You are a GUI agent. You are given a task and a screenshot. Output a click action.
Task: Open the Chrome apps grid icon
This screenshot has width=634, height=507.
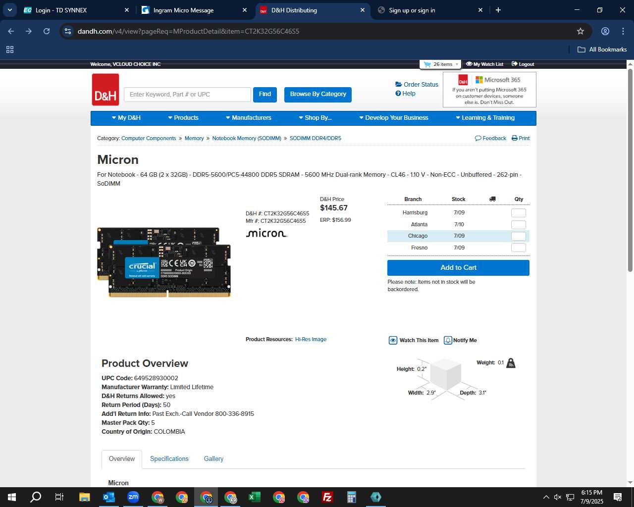point(10,50)
